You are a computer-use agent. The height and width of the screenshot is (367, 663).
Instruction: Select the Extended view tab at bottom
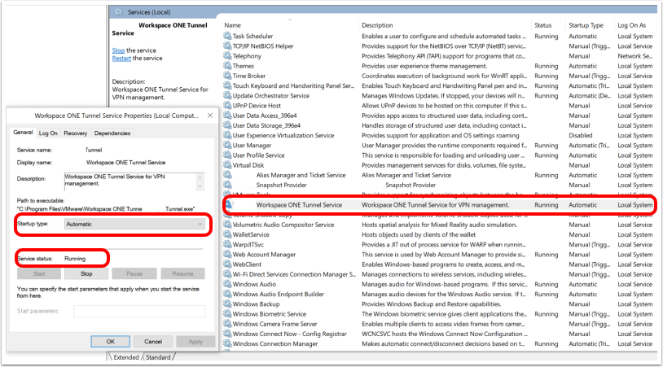[126, 357]
